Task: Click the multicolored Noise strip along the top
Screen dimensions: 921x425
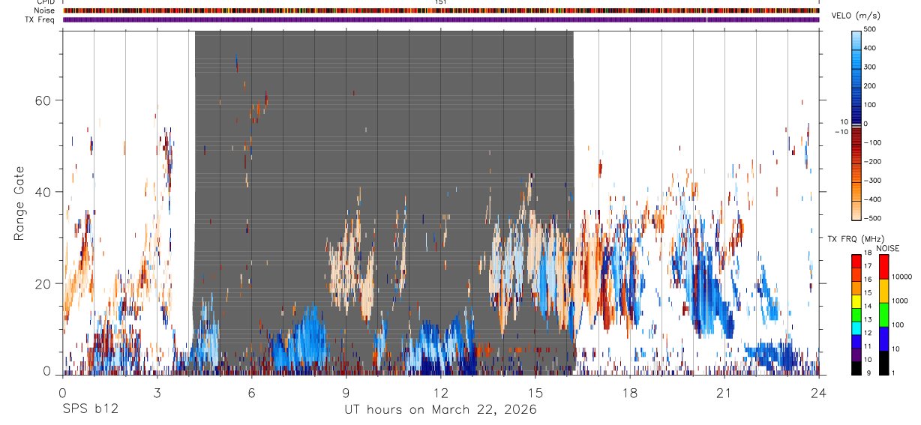Action: (441, 10)
